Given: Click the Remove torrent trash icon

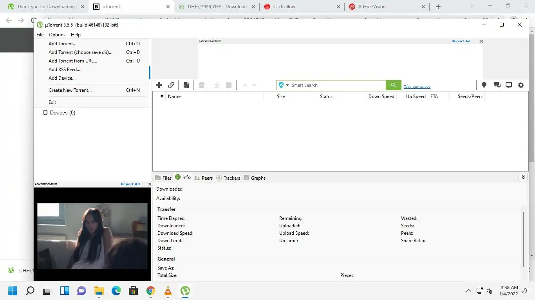Looking at the screenshot, I should click(202, 85).
